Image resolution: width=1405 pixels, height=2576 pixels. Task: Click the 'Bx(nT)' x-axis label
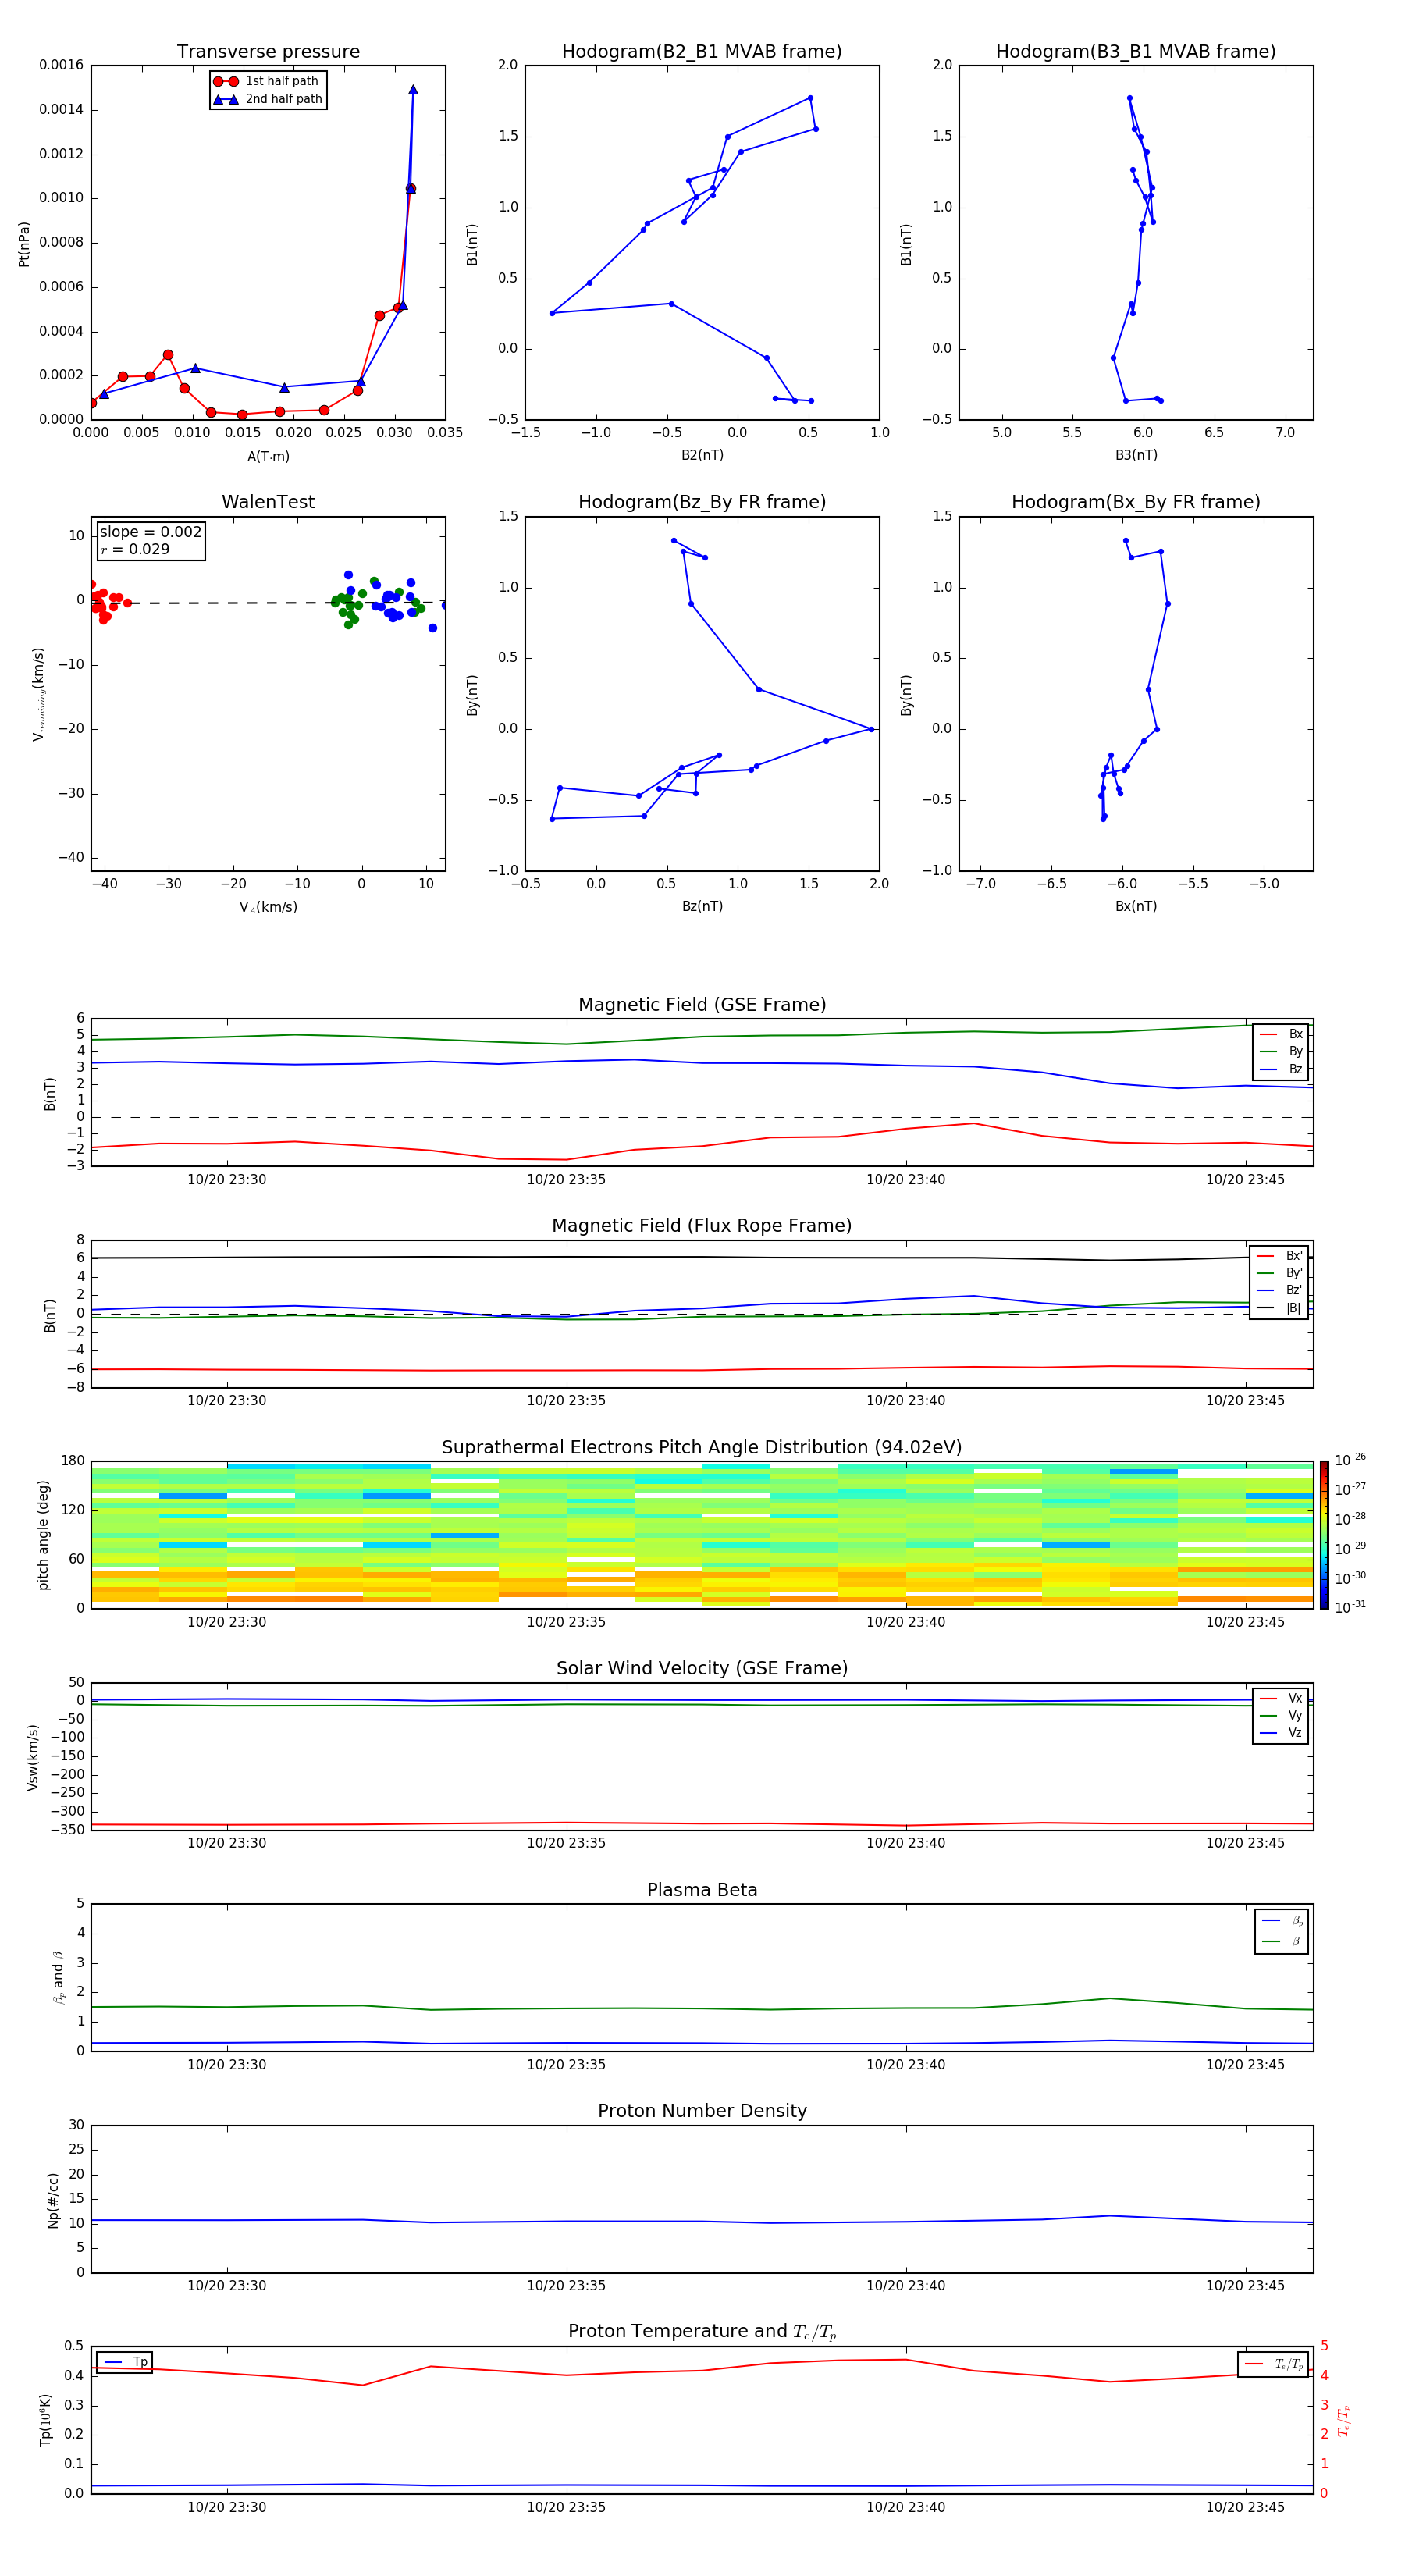point(1136,906)
